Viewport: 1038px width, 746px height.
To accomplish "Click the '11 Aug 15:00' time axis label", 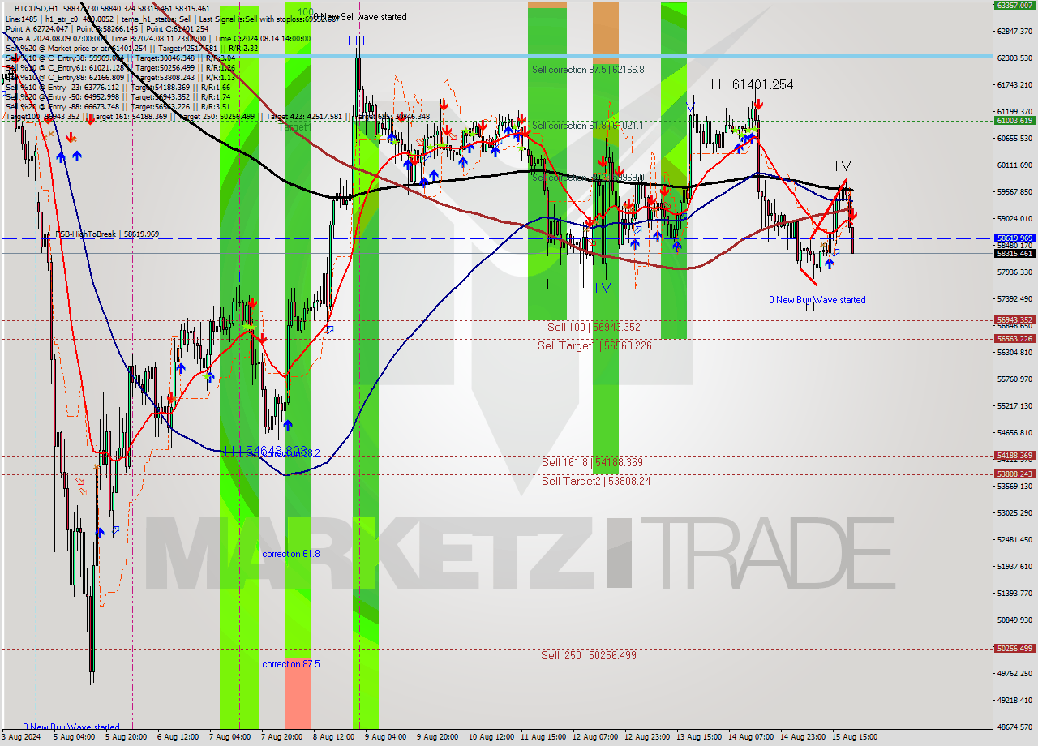I will coord(543,738).
